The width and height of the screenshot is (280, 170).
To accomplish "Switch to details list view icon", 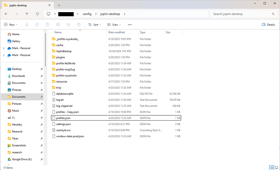I will (x=271, y=168).
